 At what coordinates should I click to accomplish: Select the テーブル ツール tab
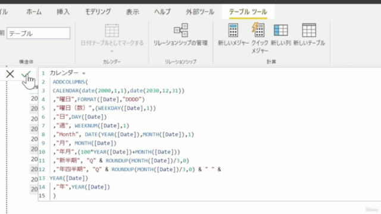[248, 12]
